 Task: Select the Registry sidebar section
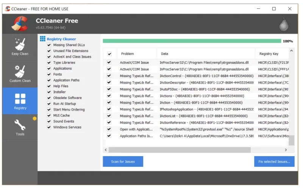pos(20,101)
